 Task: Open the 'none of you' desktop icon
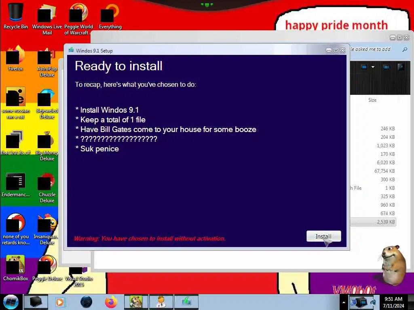(x=16, y=229)
